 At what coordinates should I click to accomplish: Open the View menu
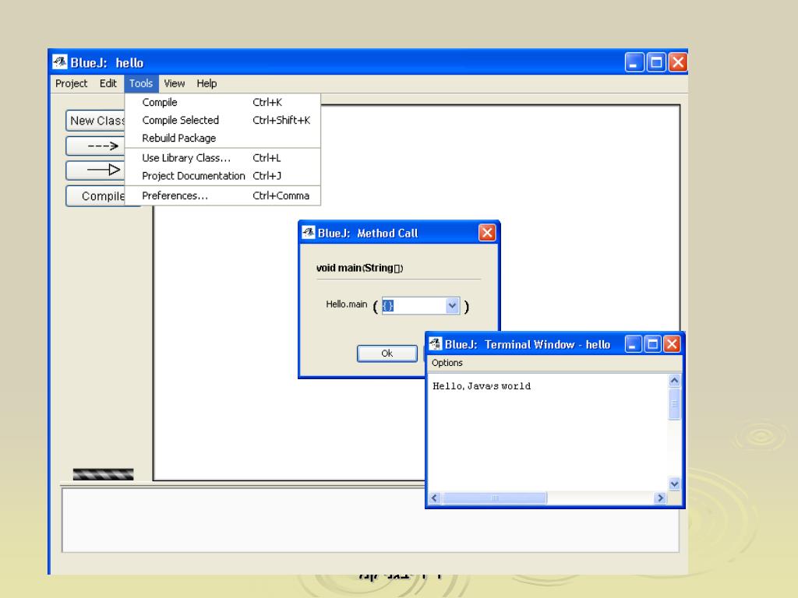pos(174,83)
